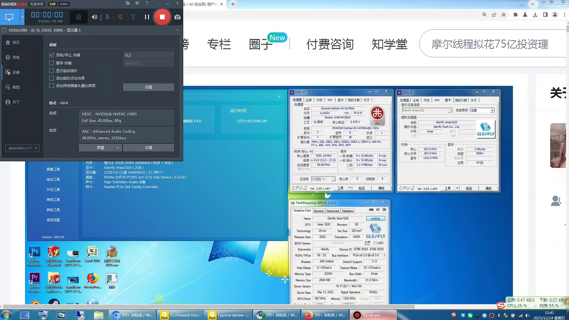Image resolution: width=569 pixels, height=320 pixels.
Task: Click the screen recording mode monitor icon
Action: coord(9,17)
